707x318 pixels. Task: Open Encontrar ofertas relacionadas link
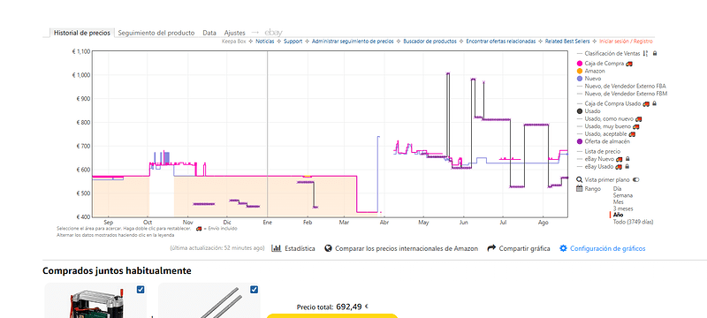(500, 42)
